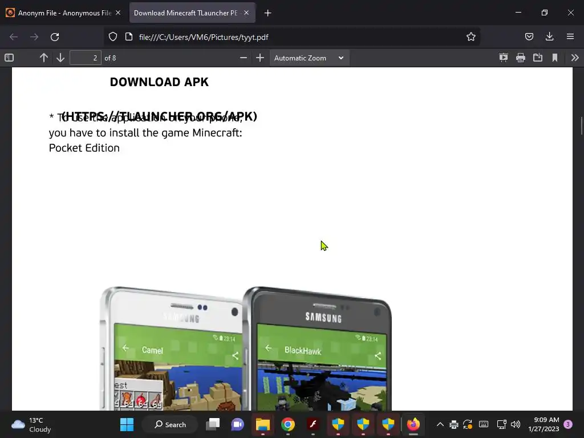Viewport: 584px width, 438px height.
Task: Click the page number input field
Action: pyautogui.click(x=86, y=58)
